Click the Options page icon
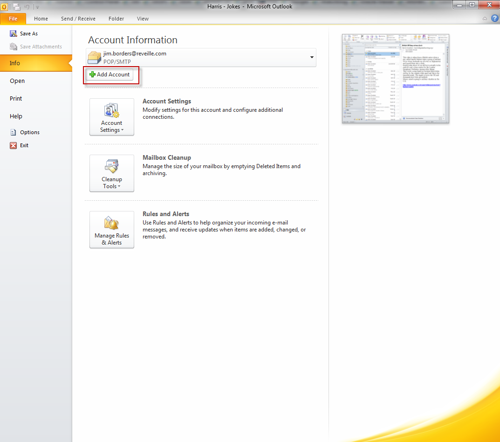This screenshot has width=500, height=442. coord(13,132)
